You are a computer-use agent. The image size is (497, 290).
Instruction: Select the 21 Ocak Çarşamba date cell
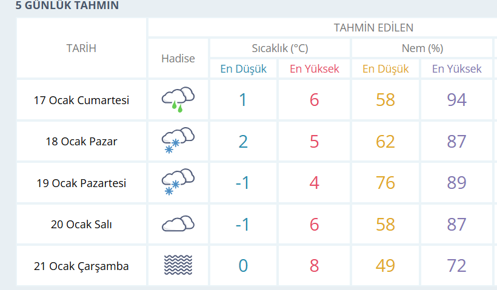point(81,266)
